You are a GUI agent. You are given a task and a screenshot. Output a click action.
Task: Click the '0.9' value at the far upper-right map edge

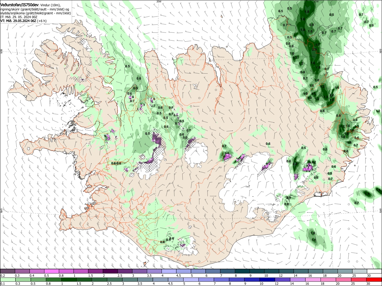[x=371, y=26]
